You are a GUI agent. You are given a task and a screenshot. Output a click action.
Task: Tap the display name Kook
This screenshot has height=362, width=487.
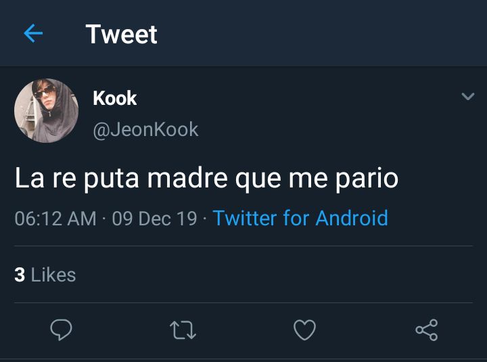tap(114, 98)
